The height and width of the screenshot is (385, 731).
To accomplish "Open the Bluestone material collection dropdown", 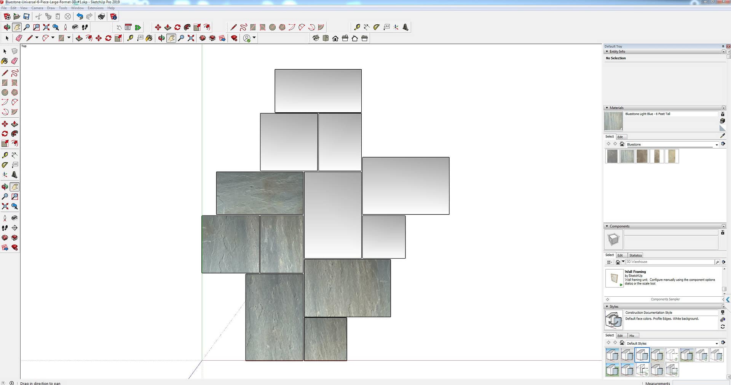I will [x=717, y=145].
